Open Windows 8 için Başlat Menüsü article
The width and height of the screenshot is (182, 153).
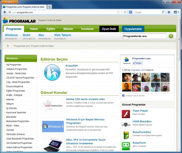(85, 121)
